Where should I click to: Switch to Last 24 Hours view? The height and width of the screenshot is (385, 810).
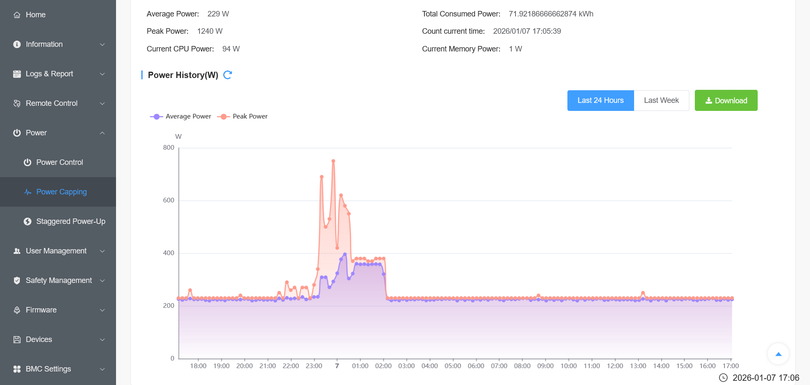click(x=600, y=100)
